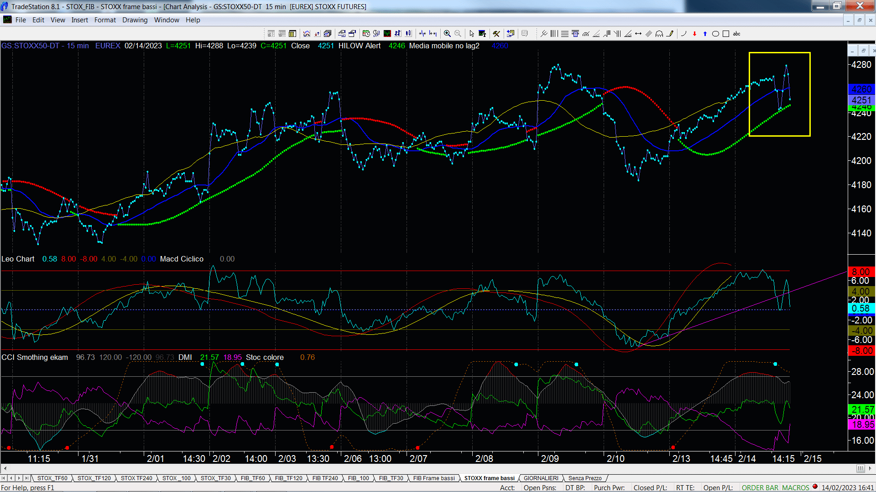Switch to the STOX_TF60 tab

click(52, 478)
